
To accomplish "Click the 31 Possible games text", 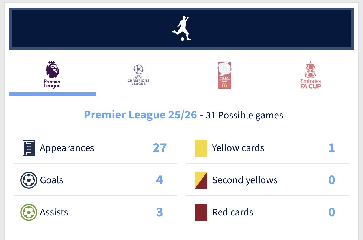I will pyautogui.click(x=245, y=115).
